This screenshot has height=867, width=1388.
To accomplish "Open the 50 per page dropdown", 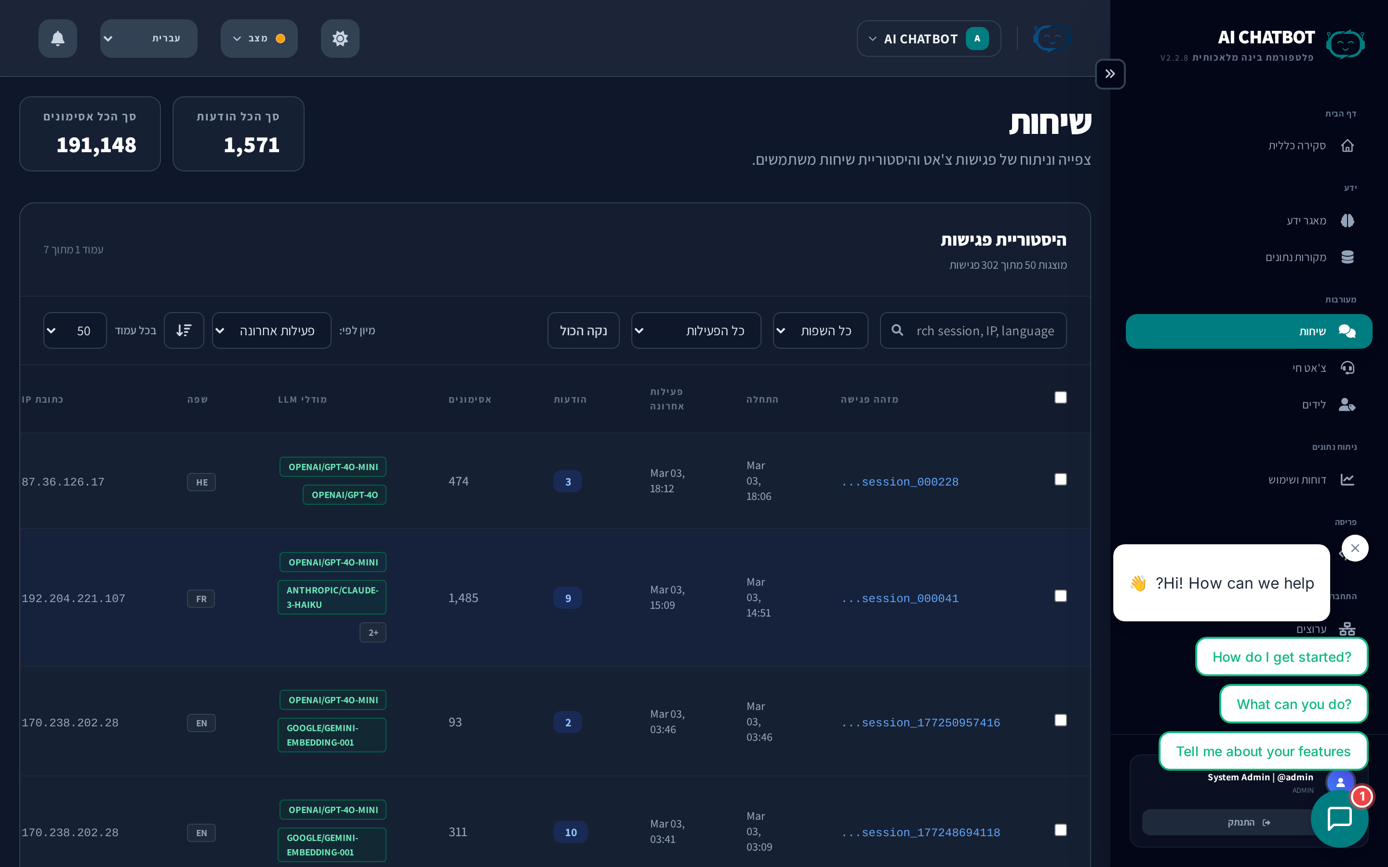I will coord(75,330).
